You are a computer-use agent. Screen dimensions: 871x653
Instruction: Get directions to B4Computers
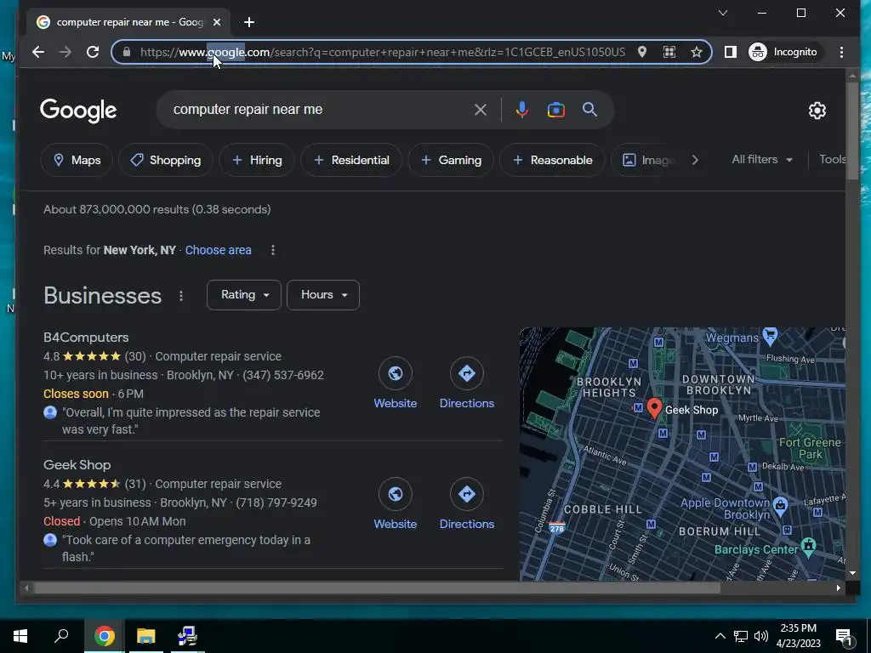[x=467, y=383]
